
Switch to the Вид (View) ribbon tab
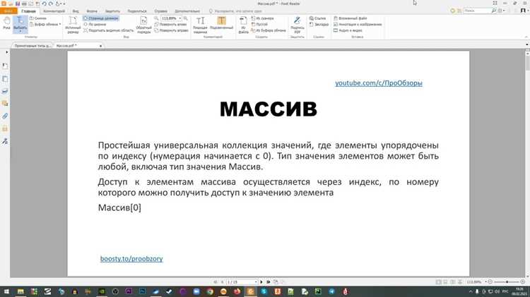(76, 11)
